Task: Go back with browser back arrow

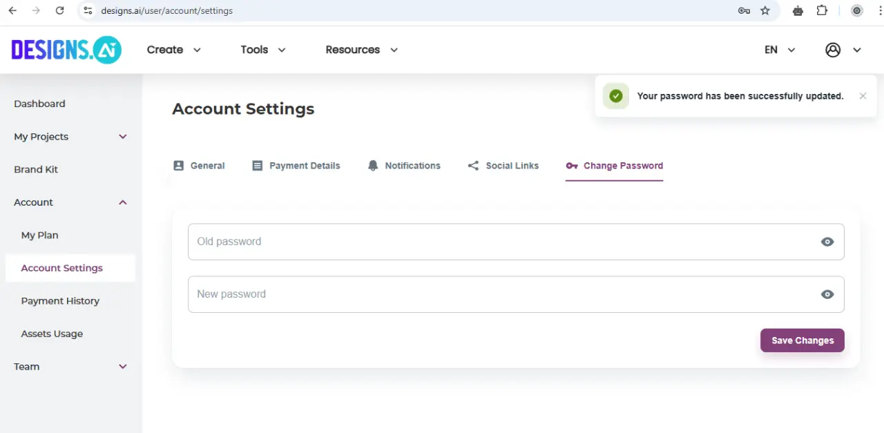Action: 12,10
